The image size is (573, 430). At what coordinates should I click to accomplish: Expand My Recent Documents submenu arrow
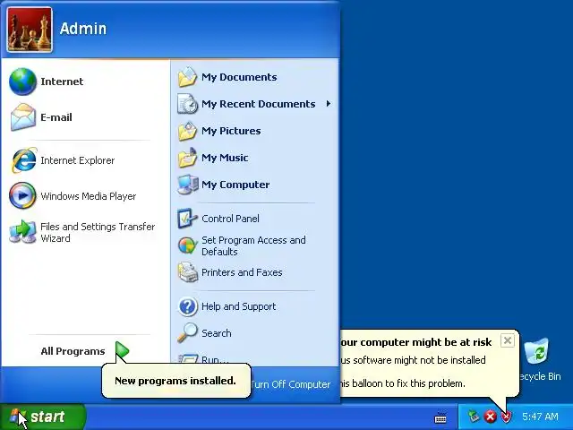329,104
